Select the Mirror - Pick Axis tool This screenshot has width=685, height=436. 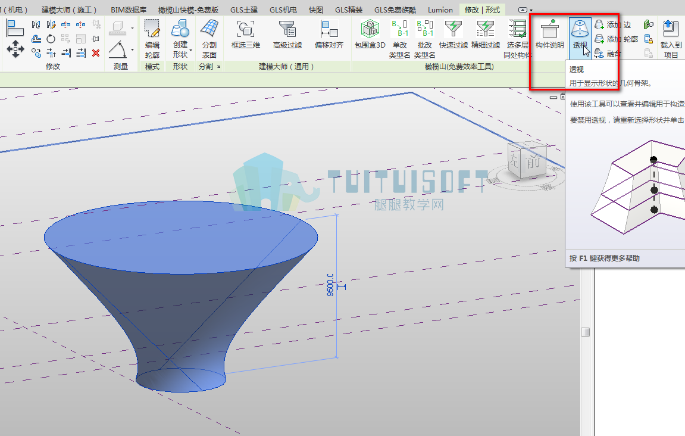coord(36,24)
